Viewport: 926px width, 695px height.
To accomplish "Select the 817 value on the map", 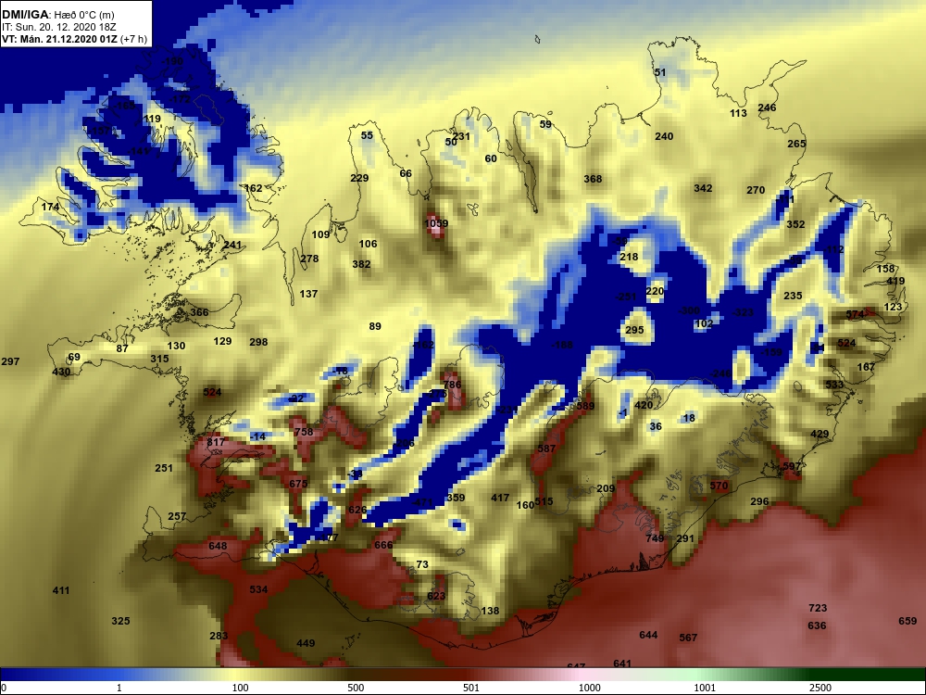I will (x=216, y=442).
